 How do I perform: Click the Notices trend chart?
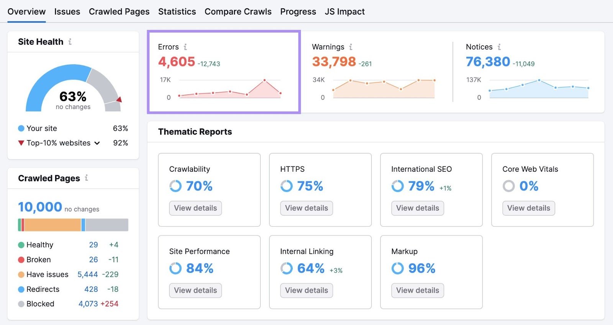click(x=539, y=89)
